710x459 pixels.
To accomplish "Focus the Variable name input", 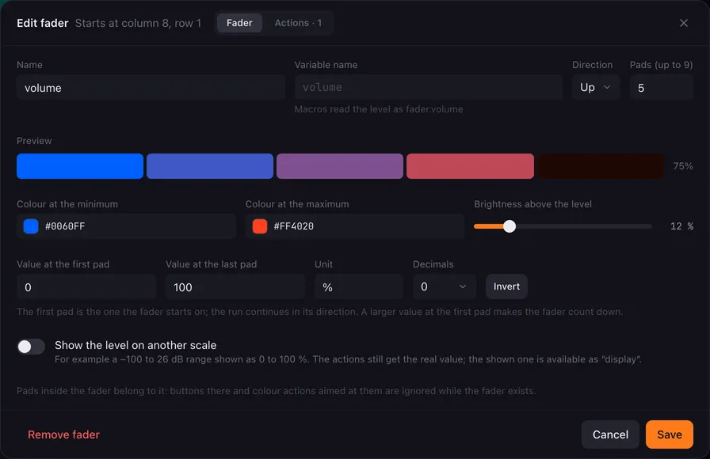I will tap(429, 87).
